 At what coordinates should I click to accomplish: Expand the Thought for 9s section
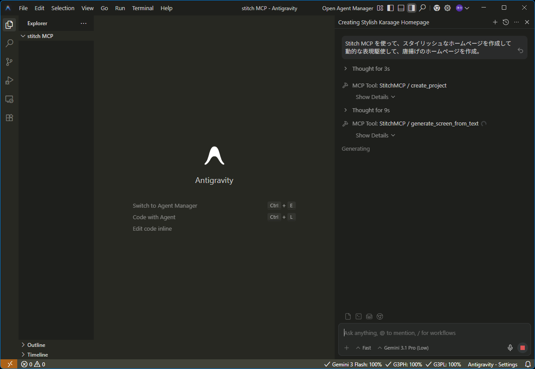(371, 110)
